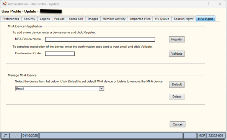Screen dimensions: 227x140
Task: Click the application icon in title bar
Action: [5, 4]
